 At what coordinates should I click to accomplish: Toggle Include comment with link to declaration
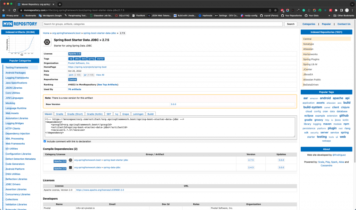click(x=45, y=141)
